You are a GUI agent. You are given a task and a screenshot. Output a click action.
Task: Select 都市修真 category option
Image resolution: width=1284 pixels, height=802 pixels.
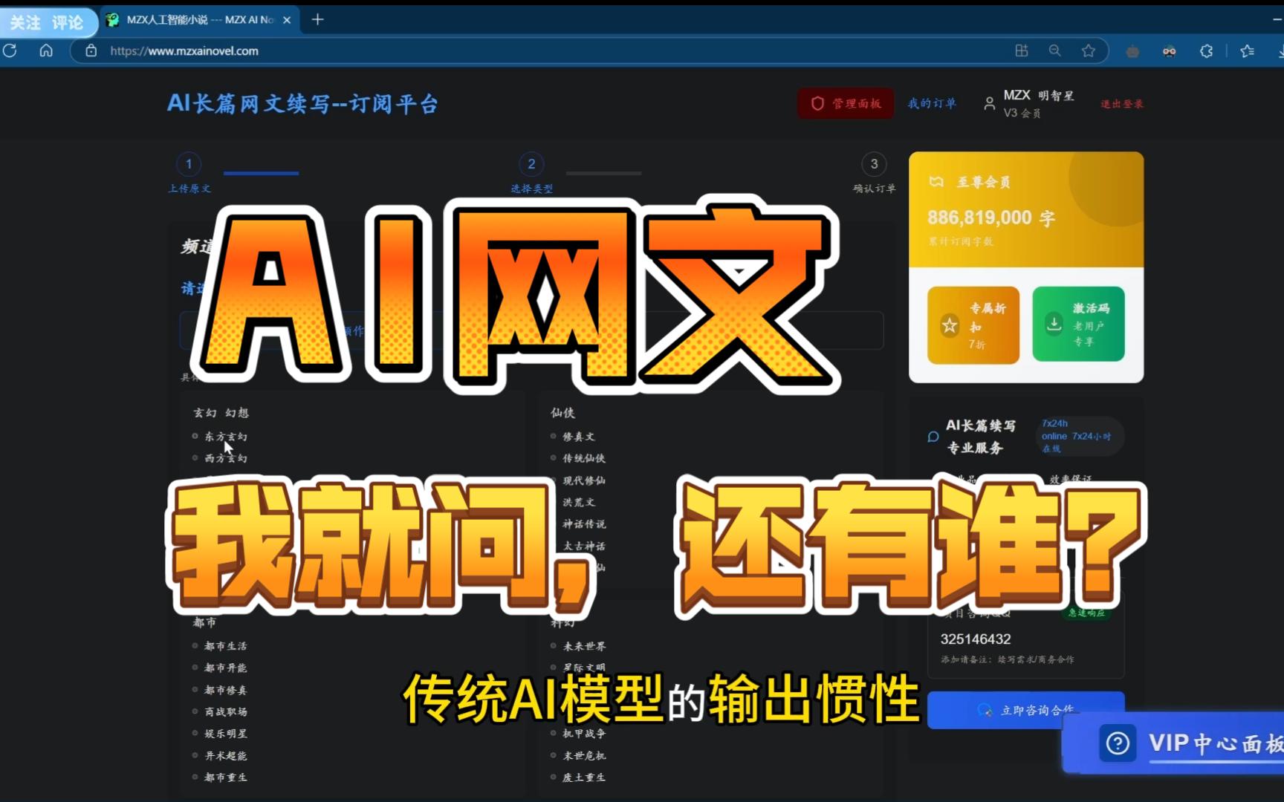[x=220, y=690]
